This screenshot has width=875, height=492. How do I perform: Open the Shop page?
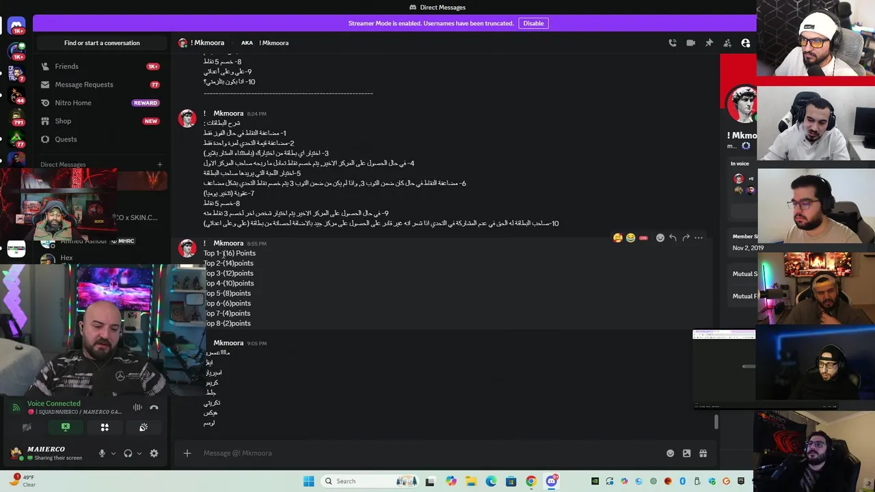[x=102, y=121]
